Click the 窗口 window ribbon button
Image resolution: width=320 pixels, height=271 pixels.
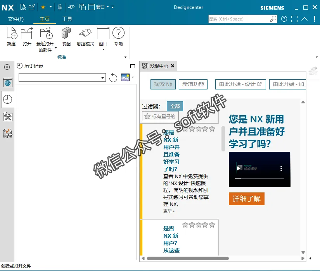103,36
